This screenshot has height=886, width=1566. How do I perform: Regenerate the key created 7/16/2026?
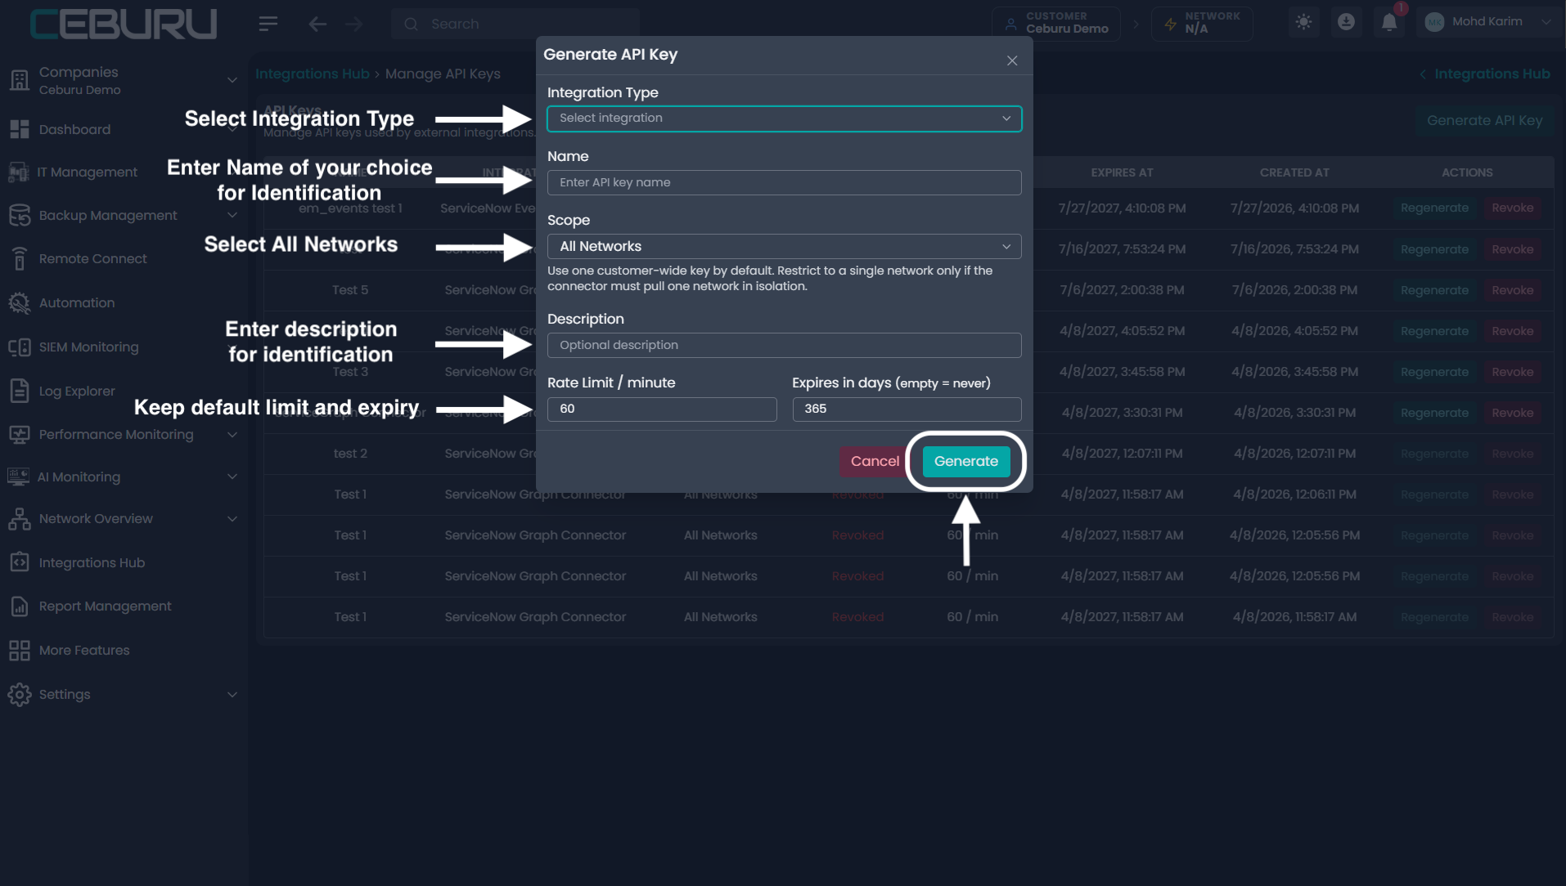pos(1434,248)
